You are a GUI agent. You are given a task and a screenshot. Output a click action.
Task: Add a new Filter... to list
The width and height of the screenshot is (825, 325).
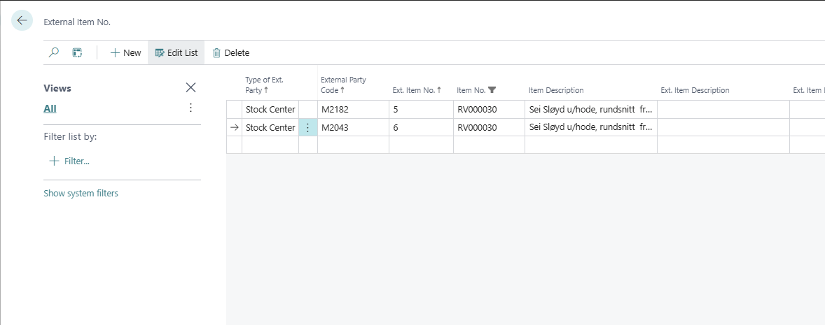click(69, 161)
